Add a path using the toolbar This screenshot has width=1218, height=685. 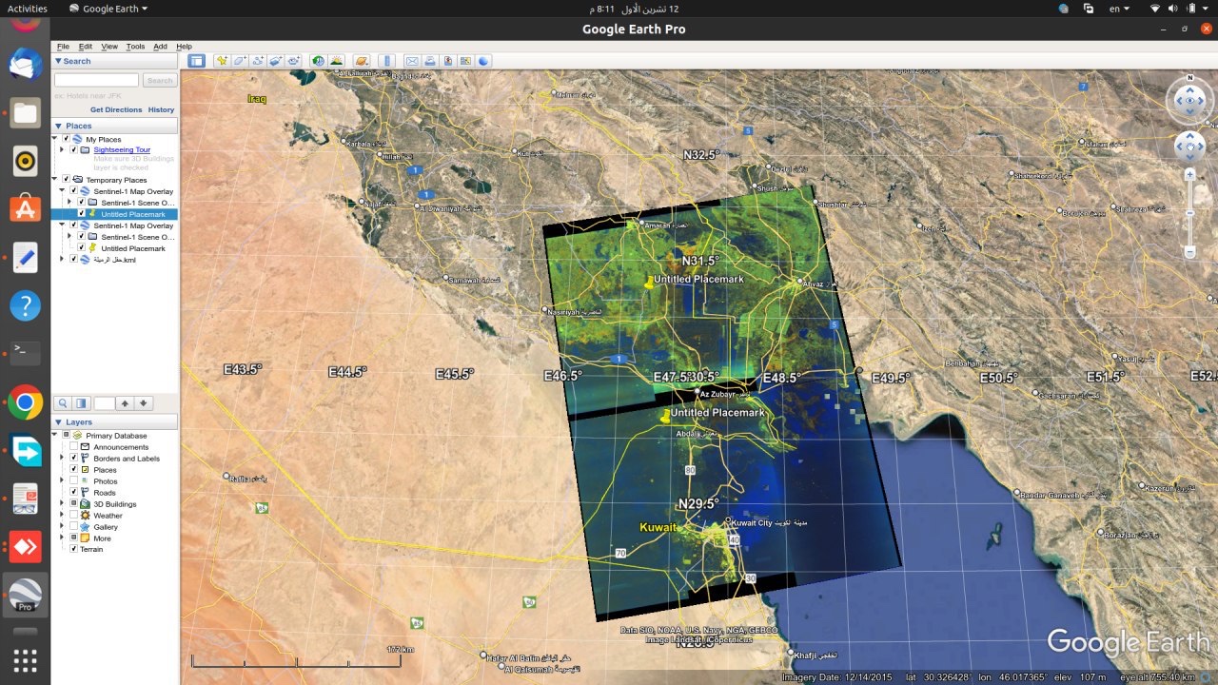tap(258, 61)
